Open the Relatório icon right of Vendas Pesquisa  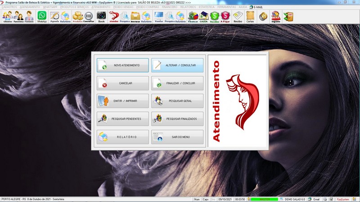tap(180, 17)
